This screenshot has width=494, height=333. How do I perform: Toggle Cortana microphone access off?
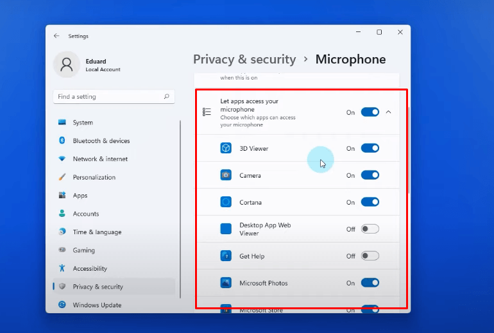(370, 202)
